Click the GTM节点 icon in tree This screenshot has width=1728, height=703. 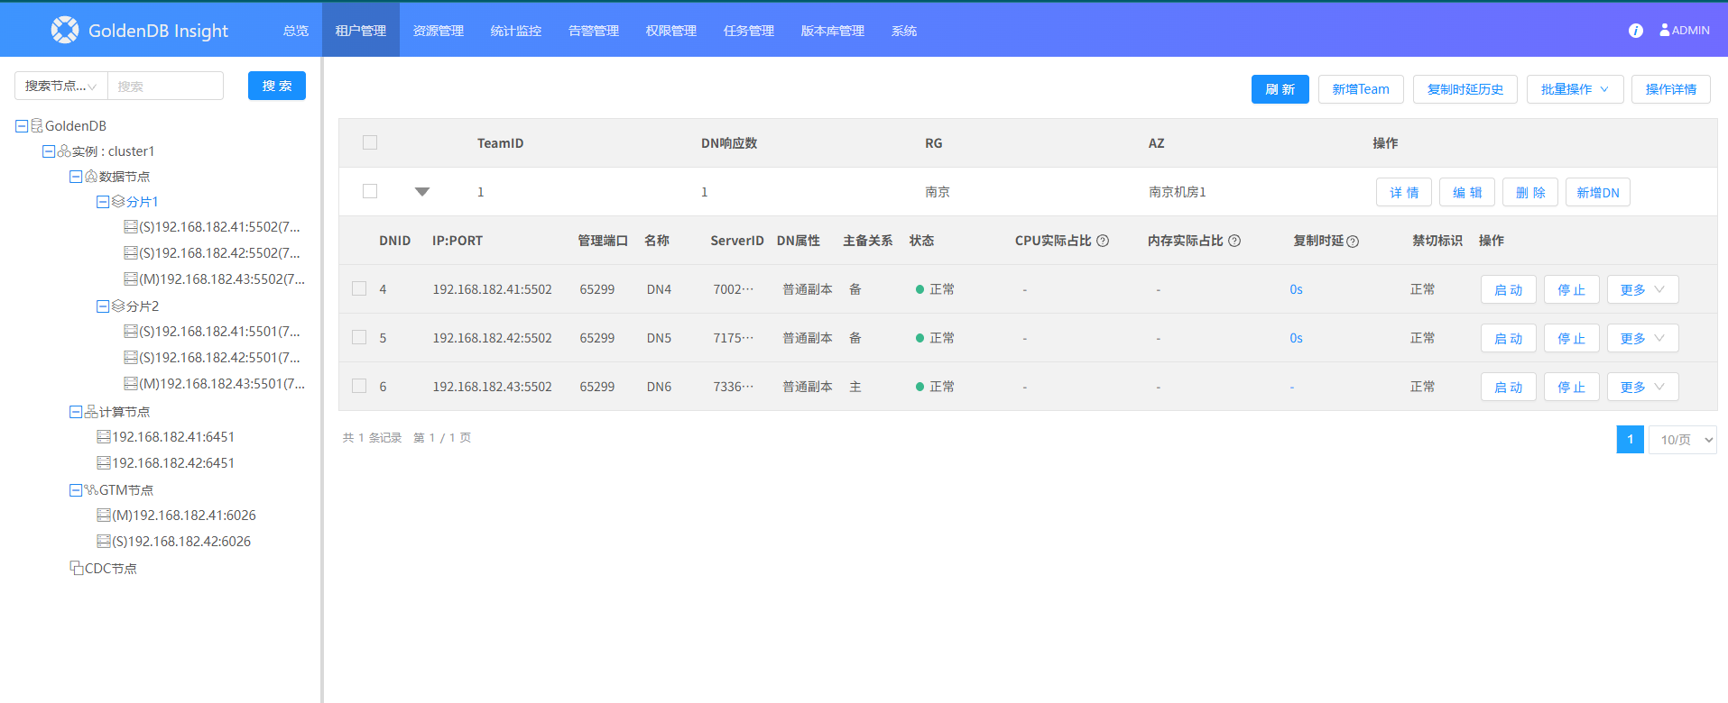[x=91, y=490]
